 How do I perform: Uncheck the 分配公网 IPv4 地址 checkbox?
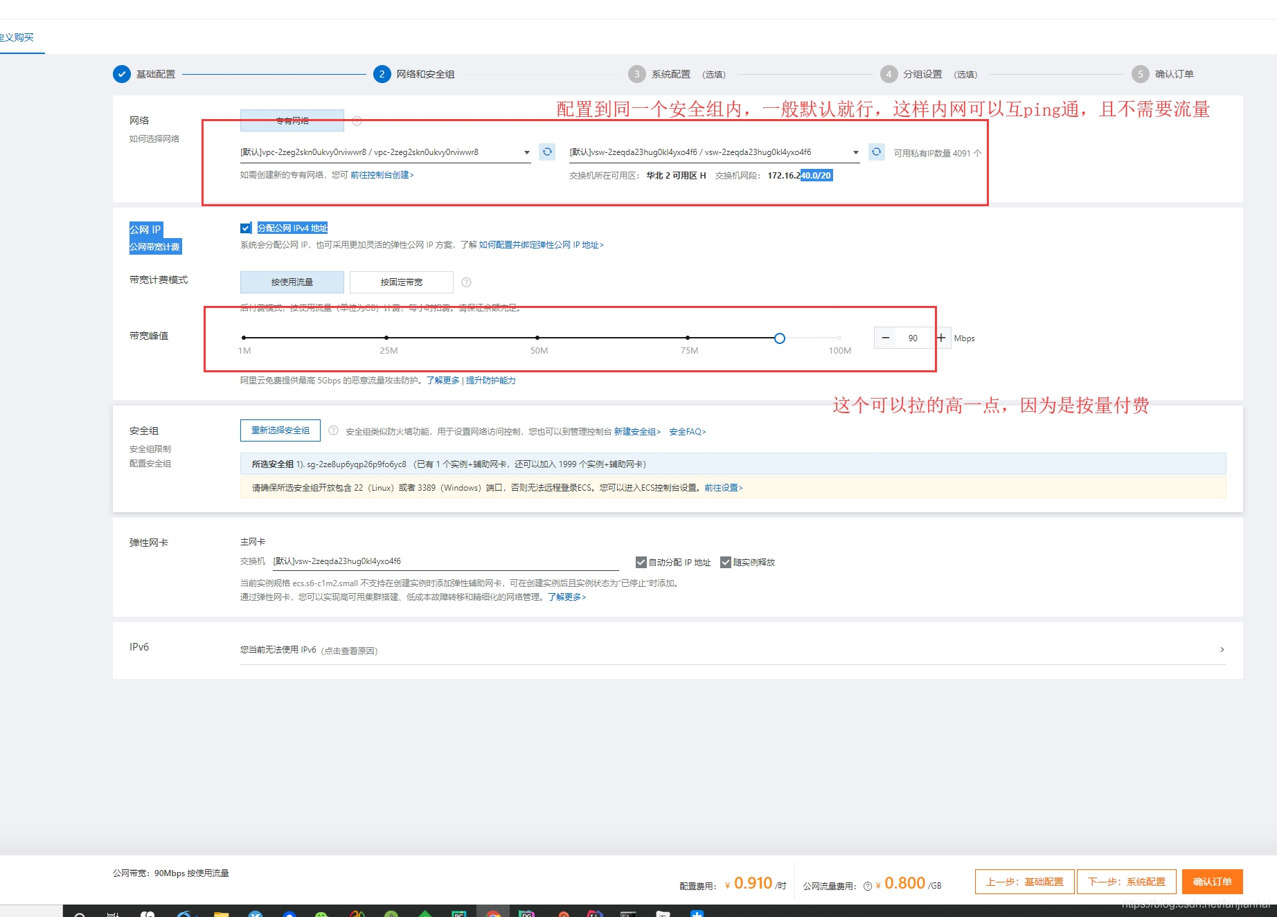tap(245, 228)
